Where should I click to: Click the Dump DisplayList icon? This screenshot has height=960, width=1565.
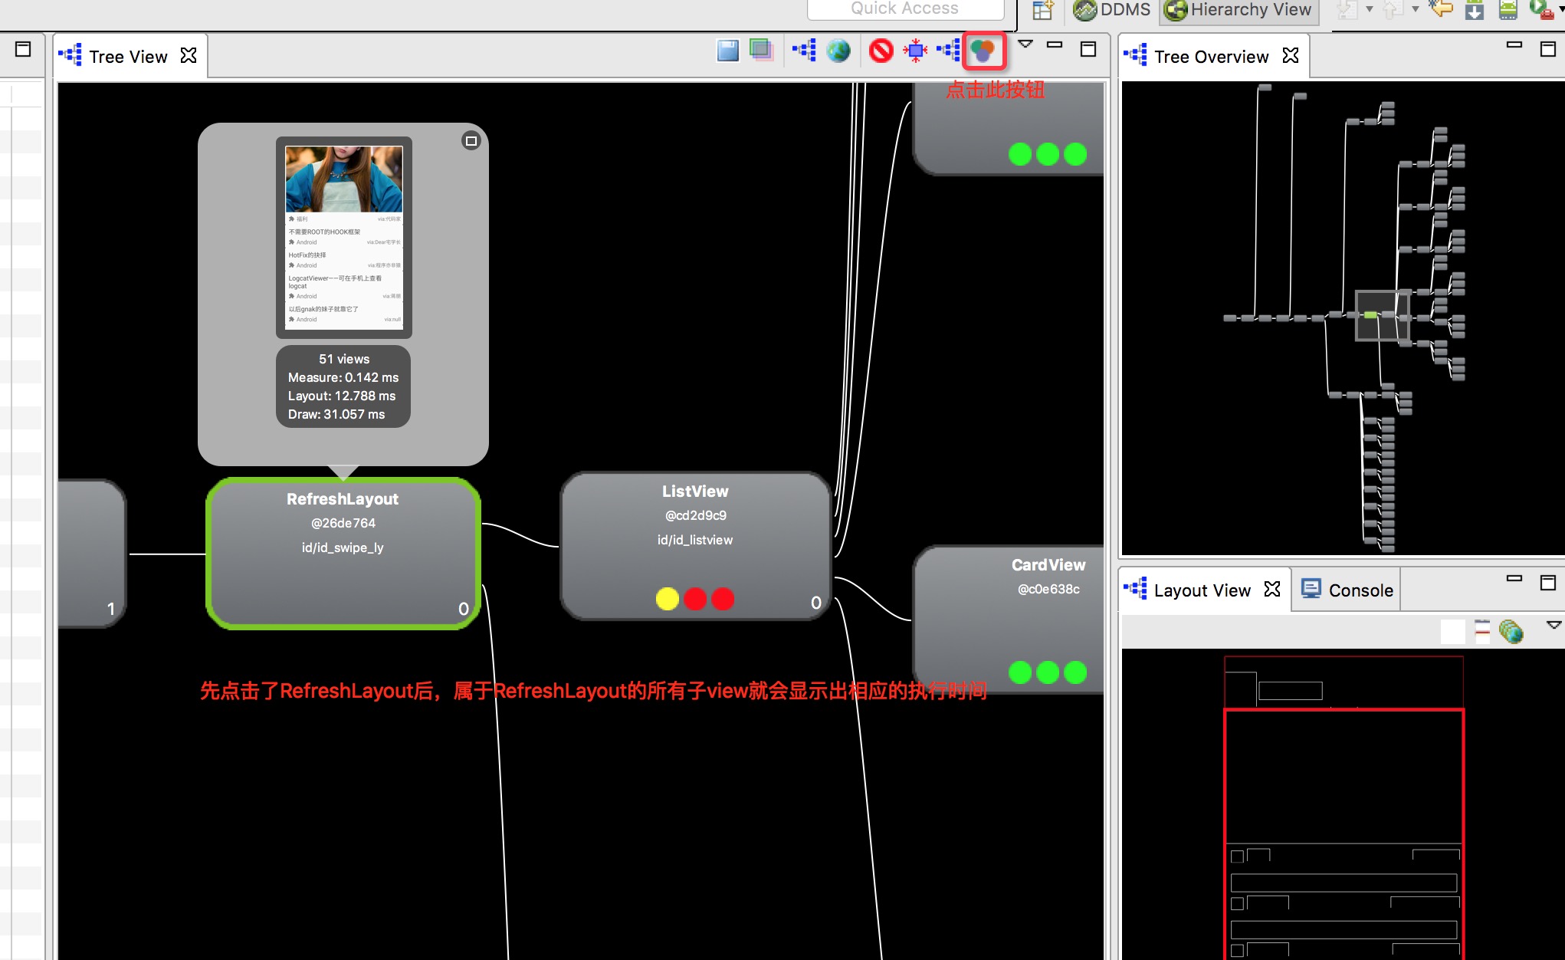(x=949, y=51)
